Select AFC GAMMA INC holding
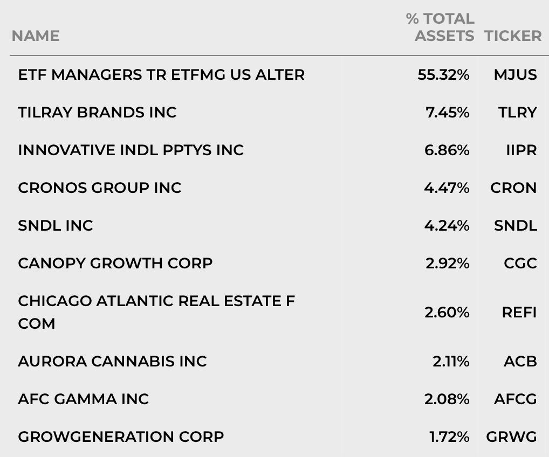This screenshot has width=549, height=457. point(84,399)
